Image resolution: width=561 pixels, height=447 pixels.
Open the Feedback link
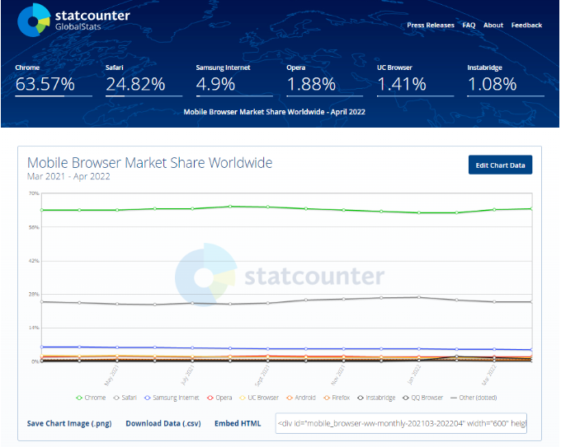(x=526, y=26)
